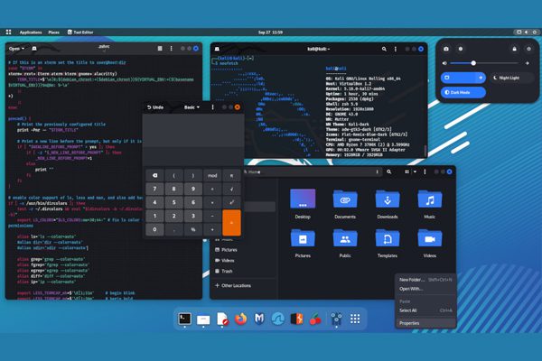Launch Burp Suite from the dock
542x361 pixels.
(297, 319)
